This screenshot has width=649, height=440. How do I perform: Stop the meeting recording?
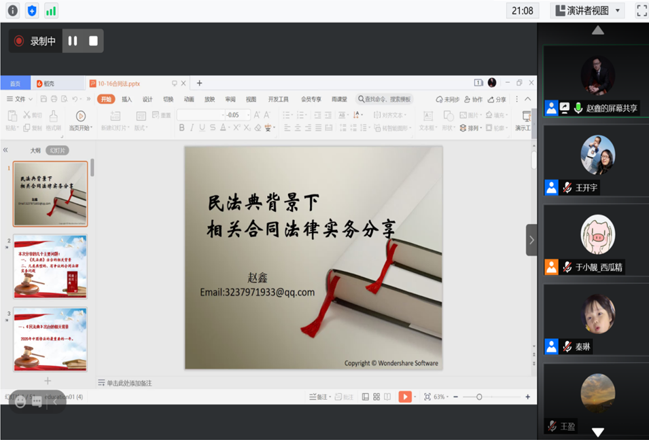pyautogui.click(x=93, y=41)
